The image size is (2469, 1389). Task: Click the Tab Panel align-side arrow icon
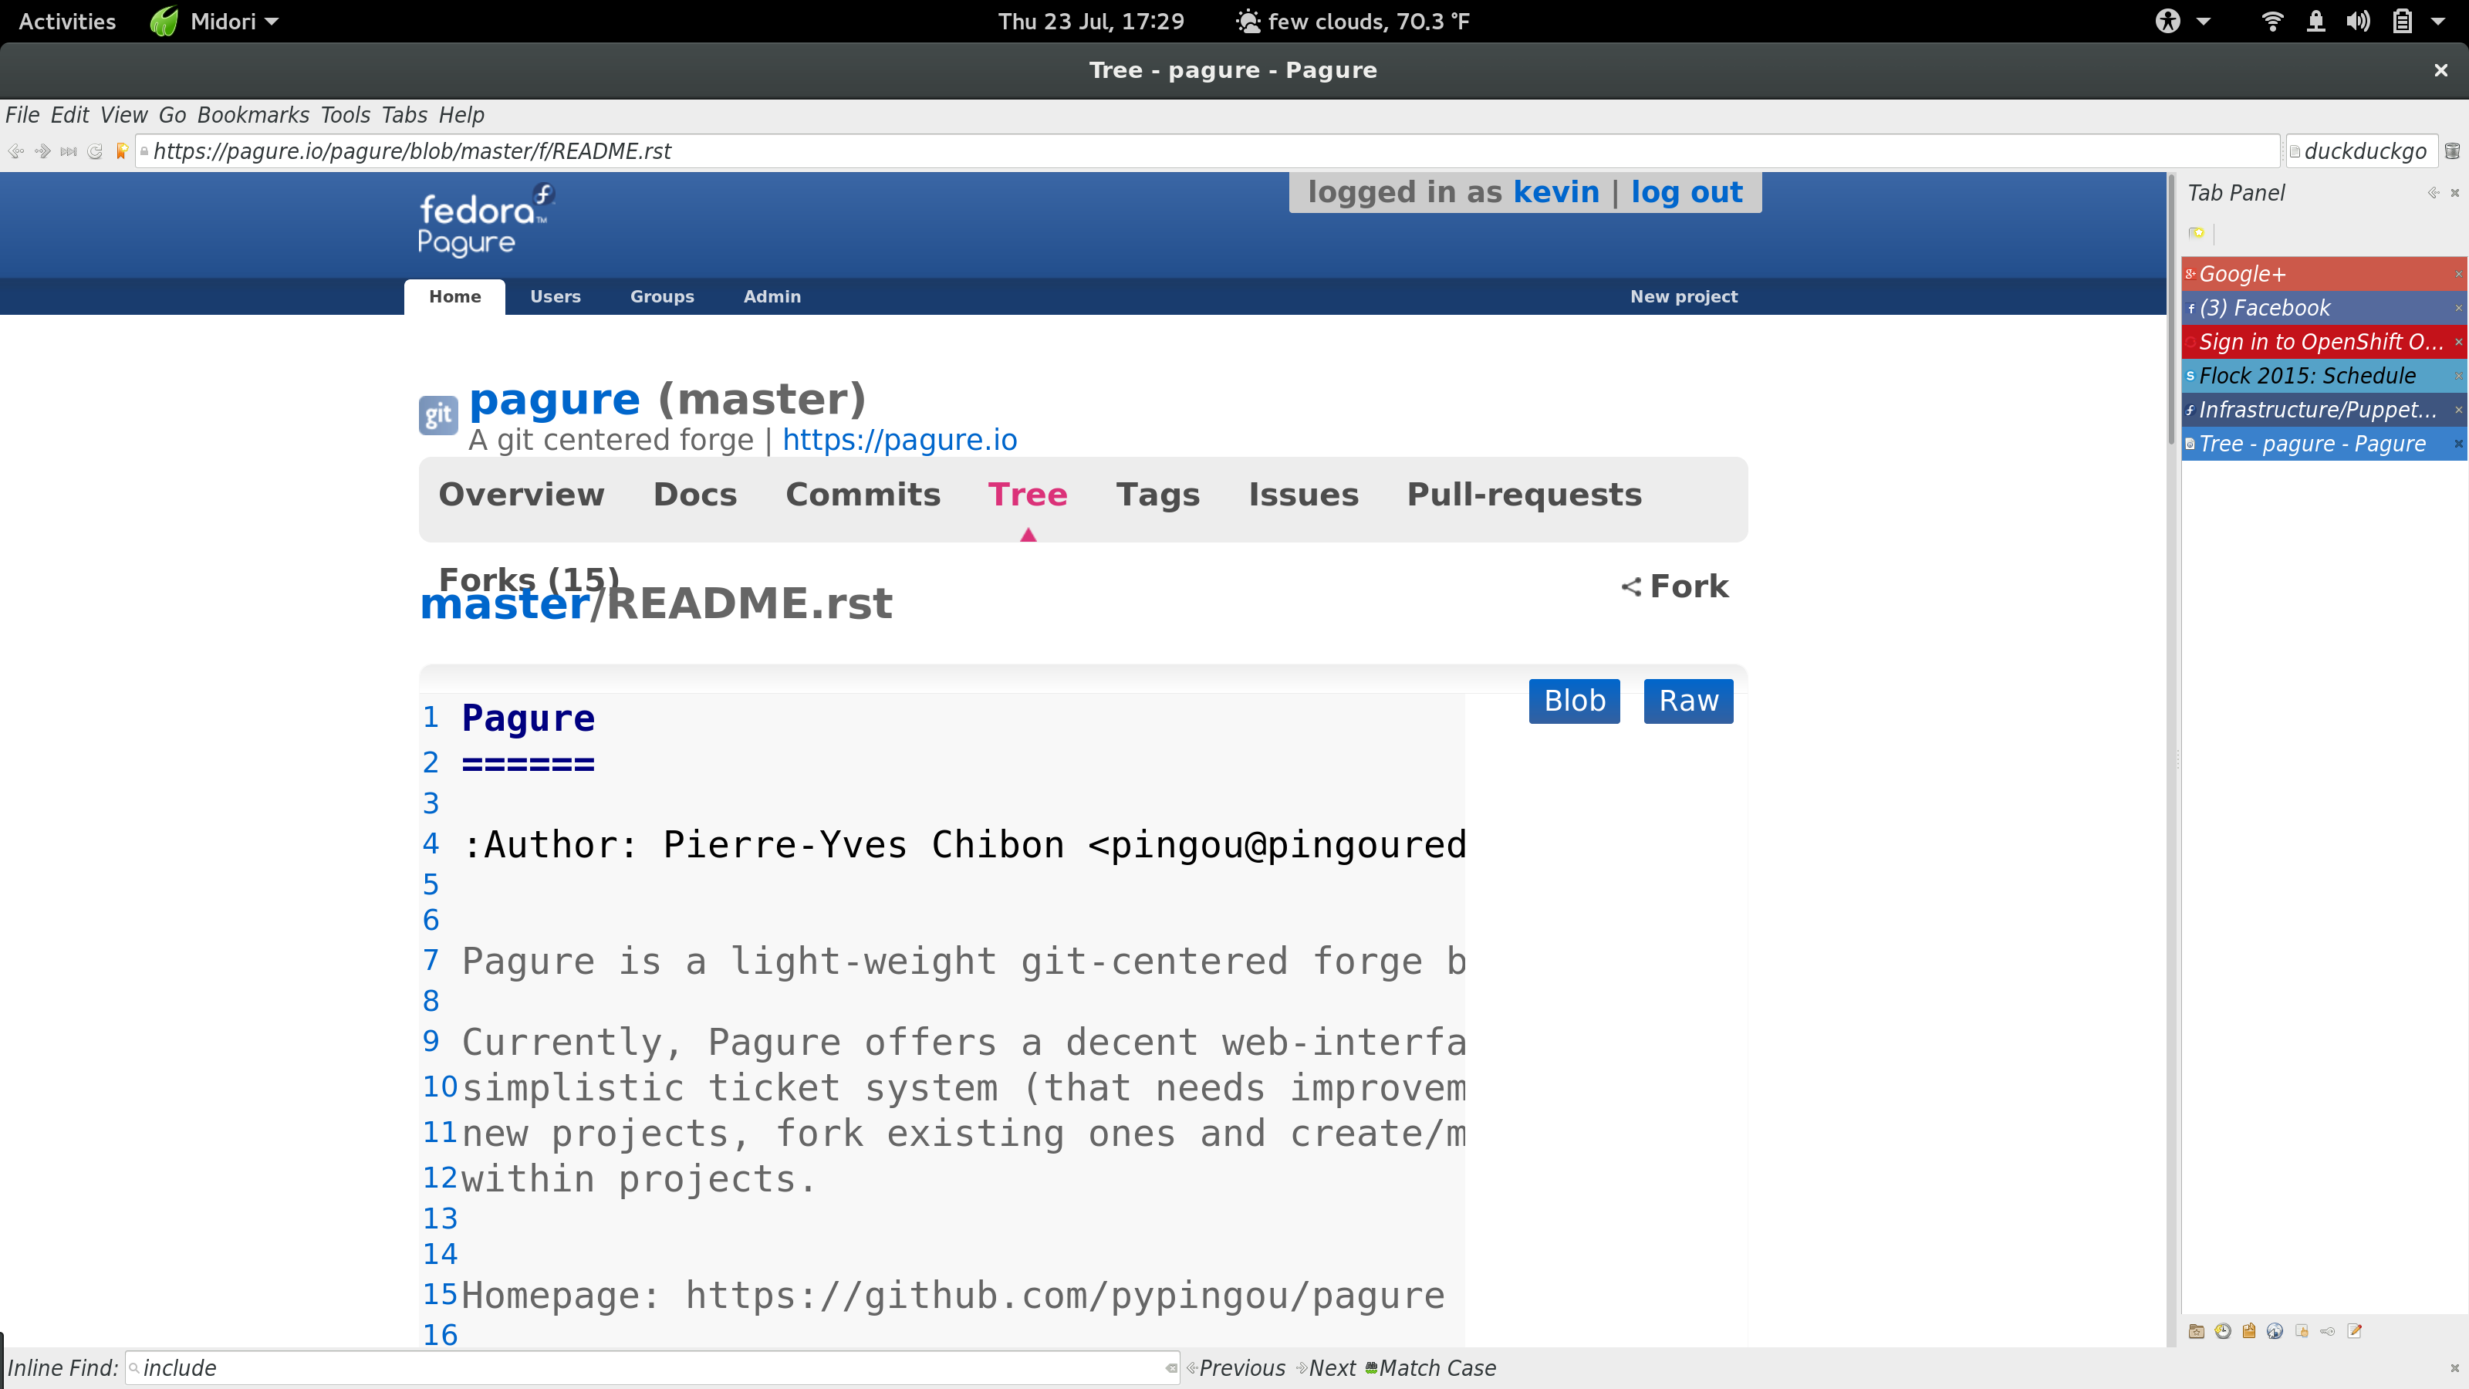(2434, 193)
